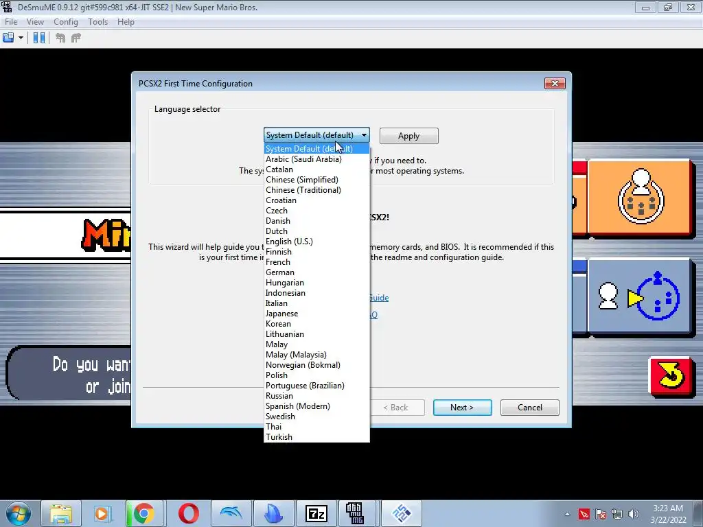Choose Chinese (Traditional) language
This screenshot has width=703, height=527.
click(x=316, y=190)
